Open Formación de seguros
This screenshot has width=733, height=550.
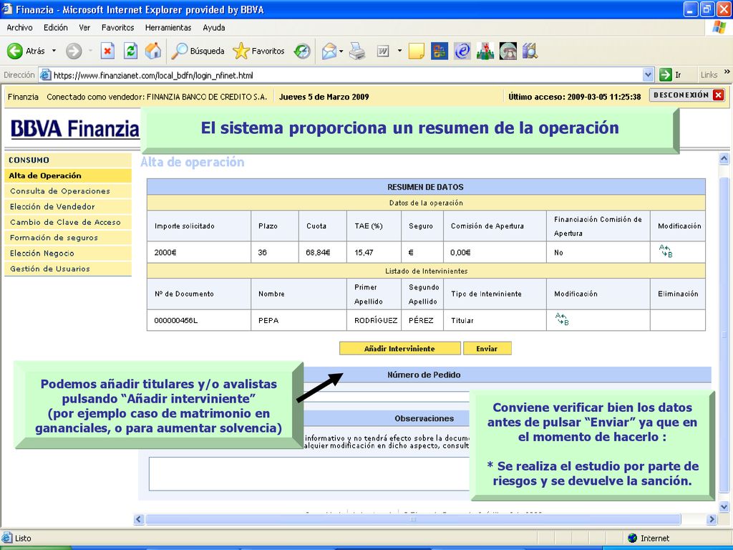(68, 238)
